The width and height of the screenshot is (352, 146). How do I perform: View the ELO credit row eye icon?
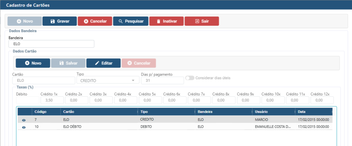(x=24, y=120)
